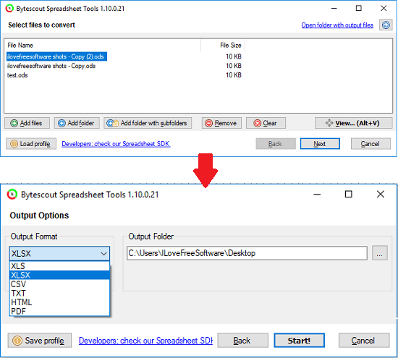Viewport: 398px width, 358px height.
Task: Click the Save profile button
Action: pyautogui.click(x=40, y=340)
